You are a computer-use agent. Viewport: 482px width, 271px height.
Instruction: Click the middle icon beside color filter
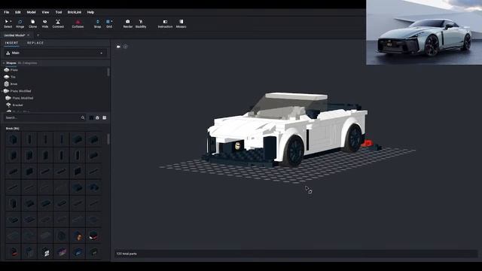97,117
